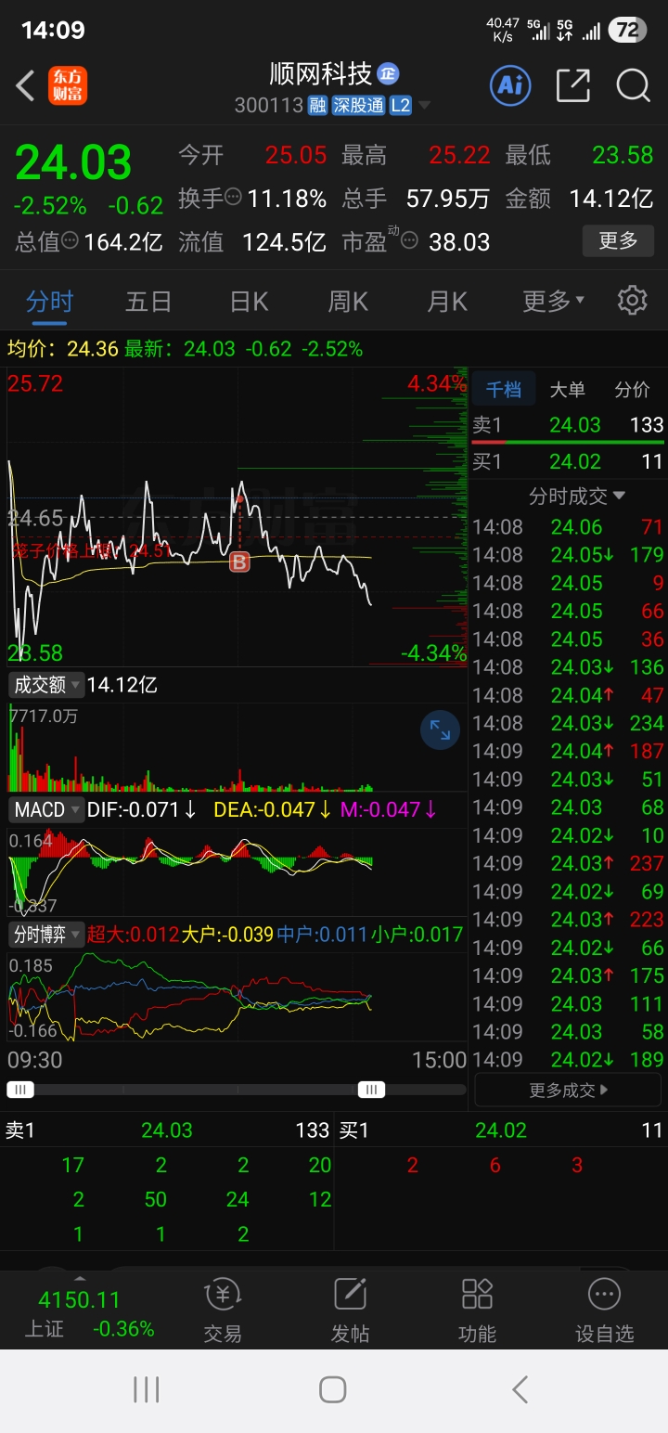This screenshot has width=668, height=1433.
Task: Tap the trade row with volume 237
Action: [x=568, y=863]
